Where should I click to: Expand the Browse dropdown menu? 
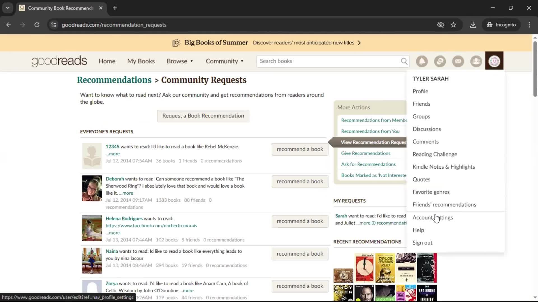(x=180, y=61)
